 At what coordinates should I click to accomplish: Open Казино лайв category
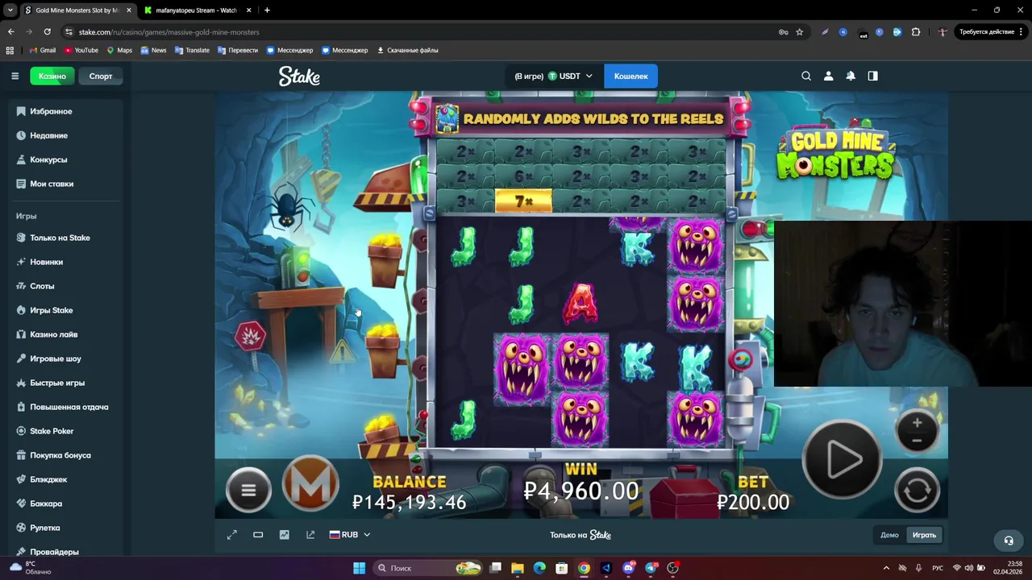coord(64,334)
